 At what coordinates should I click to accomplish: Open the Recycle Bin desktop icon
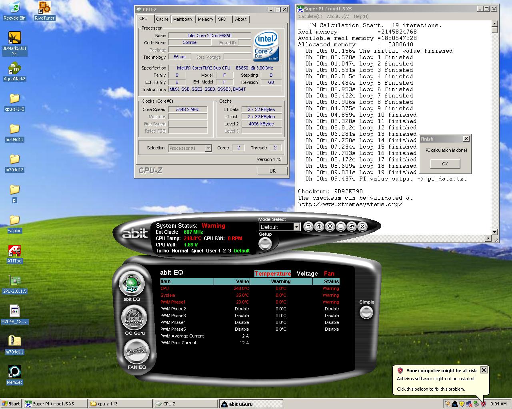point(14,11)
